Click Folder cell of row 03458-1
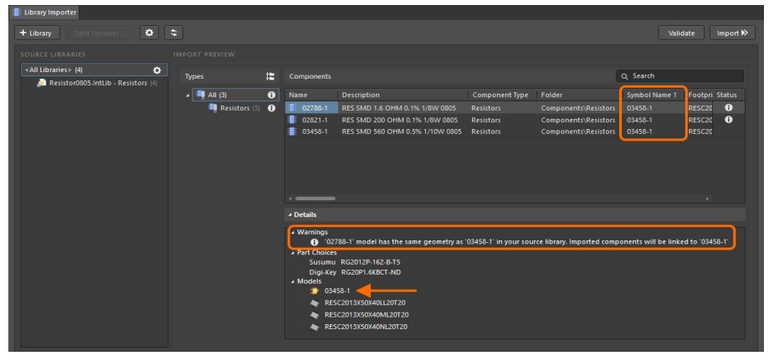This screenshot has height=361, width=774. [578, 132]
